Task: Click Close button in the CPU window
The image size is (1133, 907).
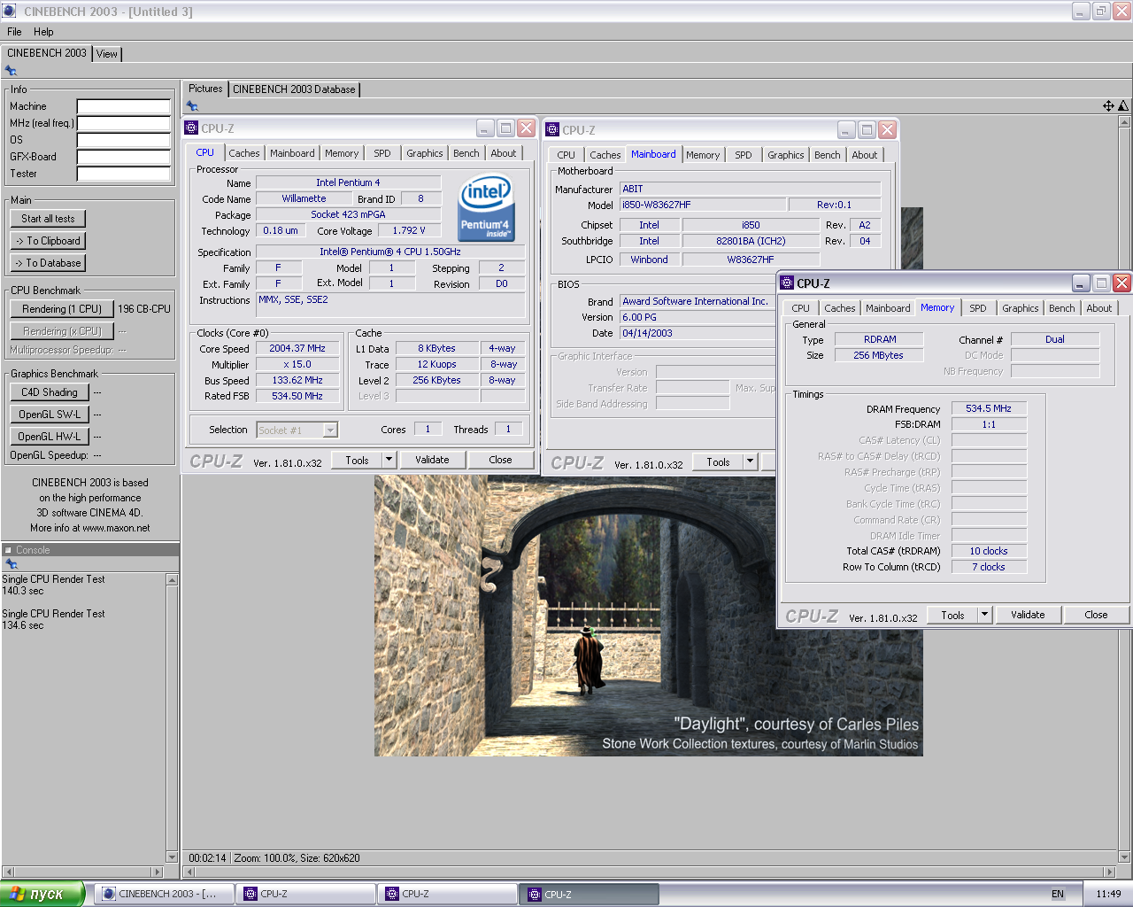Action: point(500,460)
